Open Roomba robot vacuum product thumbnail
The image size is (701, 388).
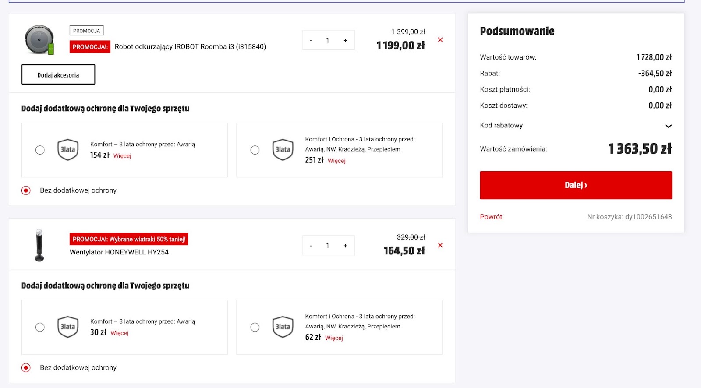[39, 40]
